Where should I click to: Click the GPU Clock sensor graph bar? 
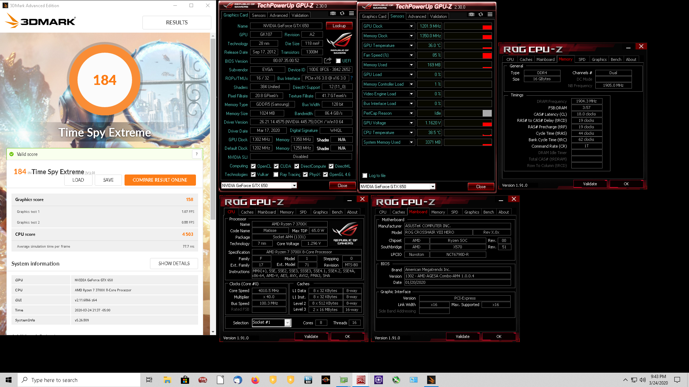point(468,26)
